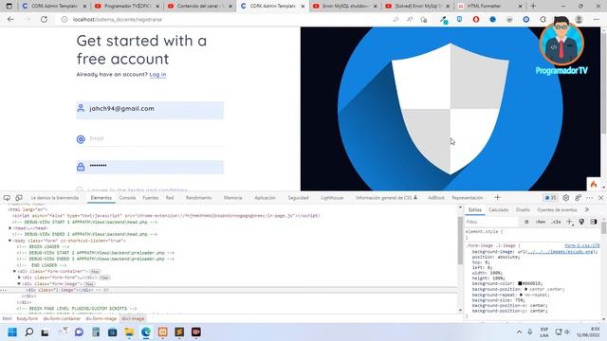607x341 pixels.
Task: Click the Styles pane vertical scrollbar thumb
Action: pyautogui.click(x=603, y=228)
